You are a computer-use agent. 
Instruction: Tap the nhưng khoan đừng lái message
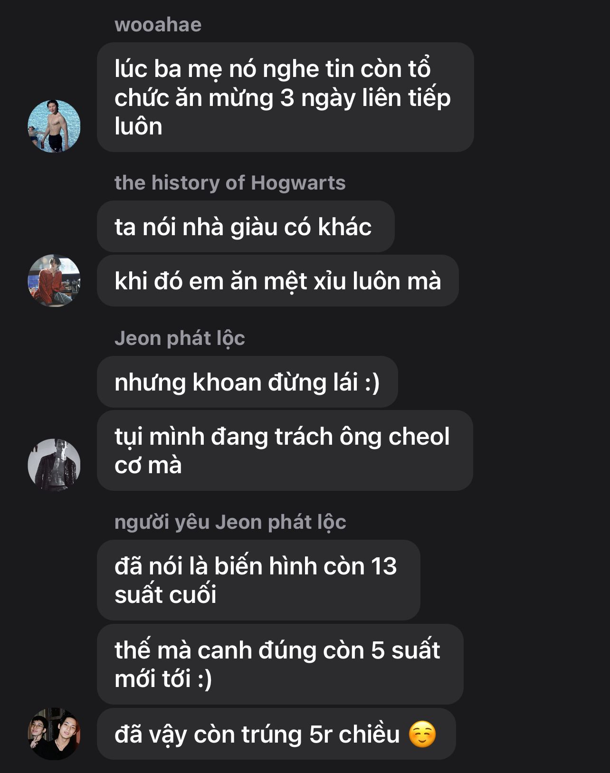click(x=247, y=382)
